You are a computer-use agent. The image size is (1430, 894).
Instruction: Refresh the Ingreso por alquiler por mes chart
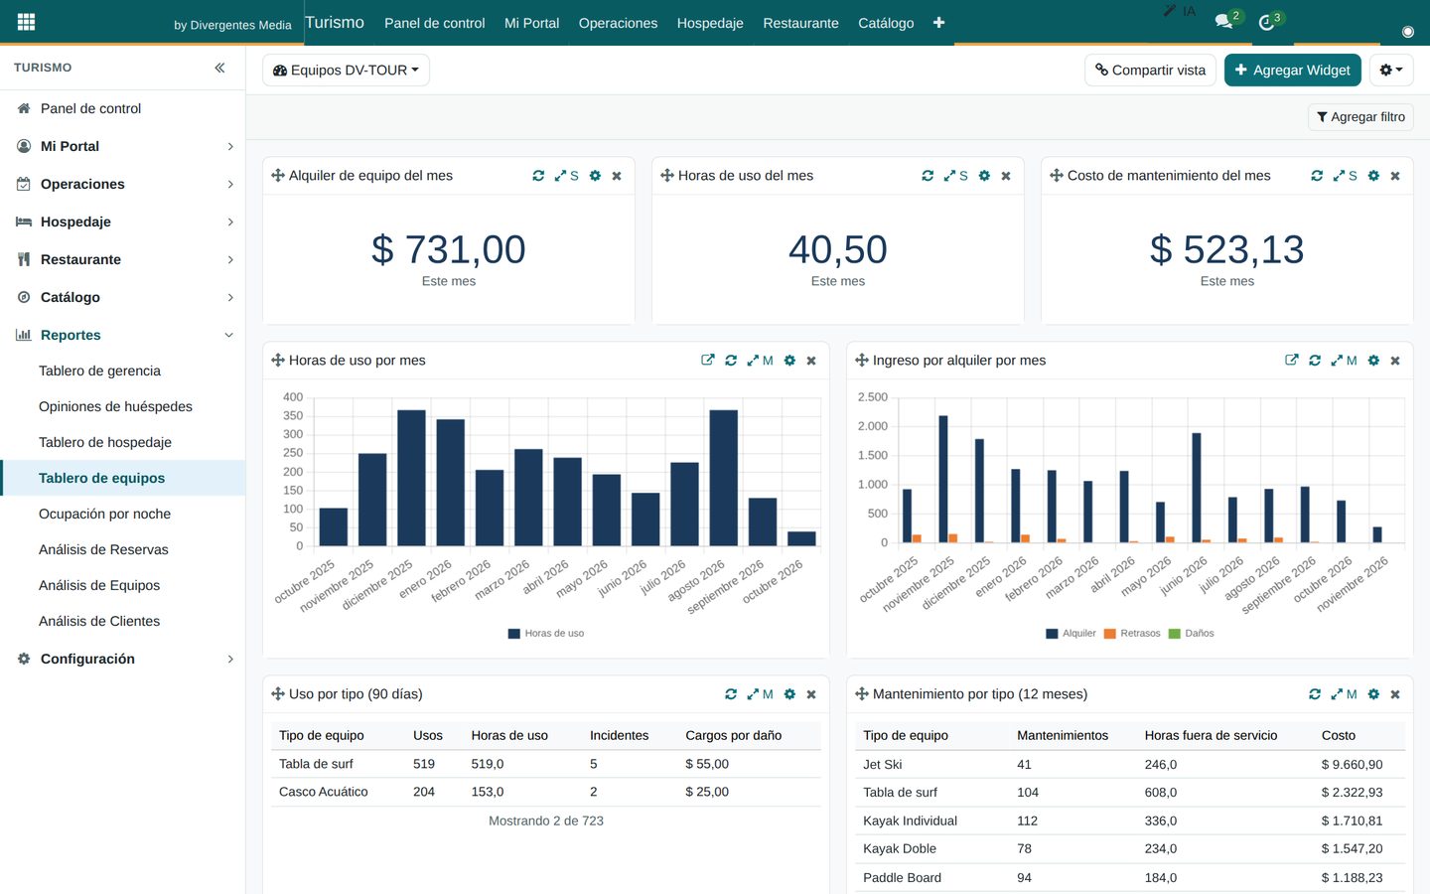pyautogui.click(x=1315, y=361)
